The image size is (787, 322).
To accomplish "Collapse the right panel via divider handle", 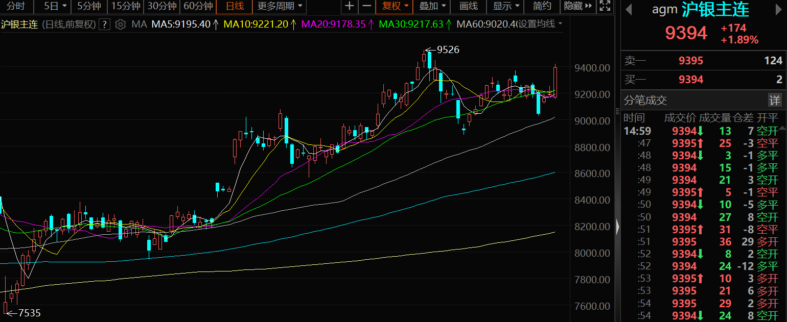I will 618,226.
